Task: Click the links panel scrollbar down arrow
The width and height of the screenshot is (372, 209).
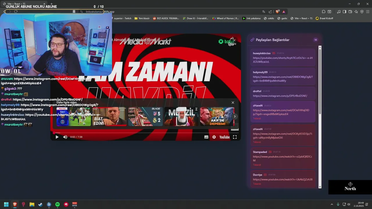Action: tap(320, 187)
